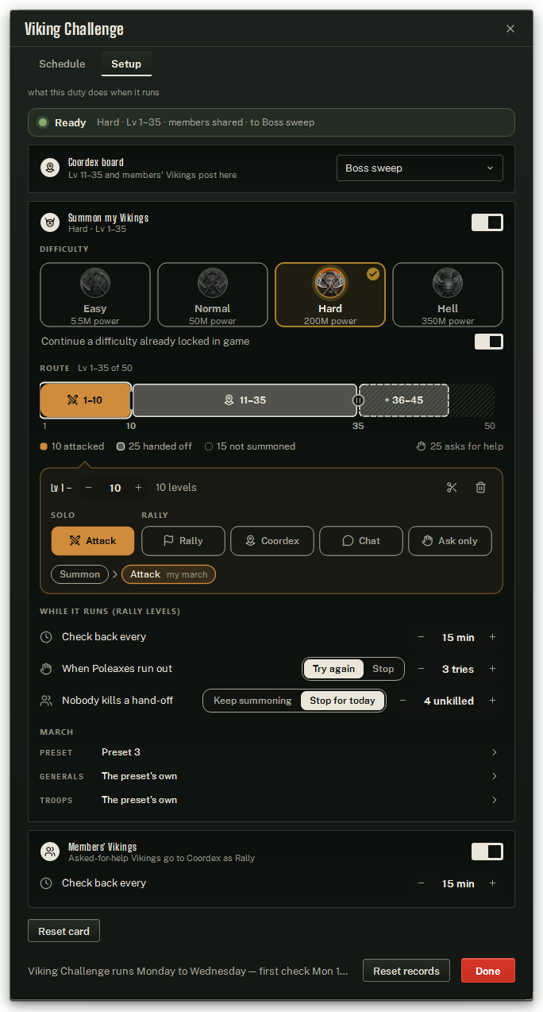Click the Coordex board pin icon
The height and width of the screenshot is (1012, 543).
(x=51, y=168)
